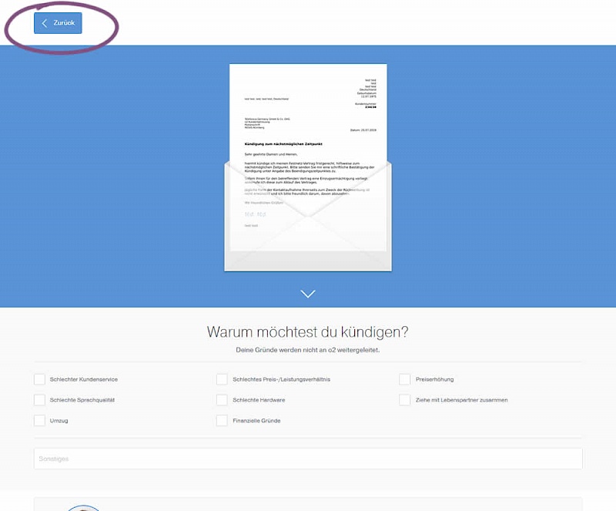Viewport: 616px width, 511px height.
Task: Click the note about reasons not forwarded
Action: (308, 350)
